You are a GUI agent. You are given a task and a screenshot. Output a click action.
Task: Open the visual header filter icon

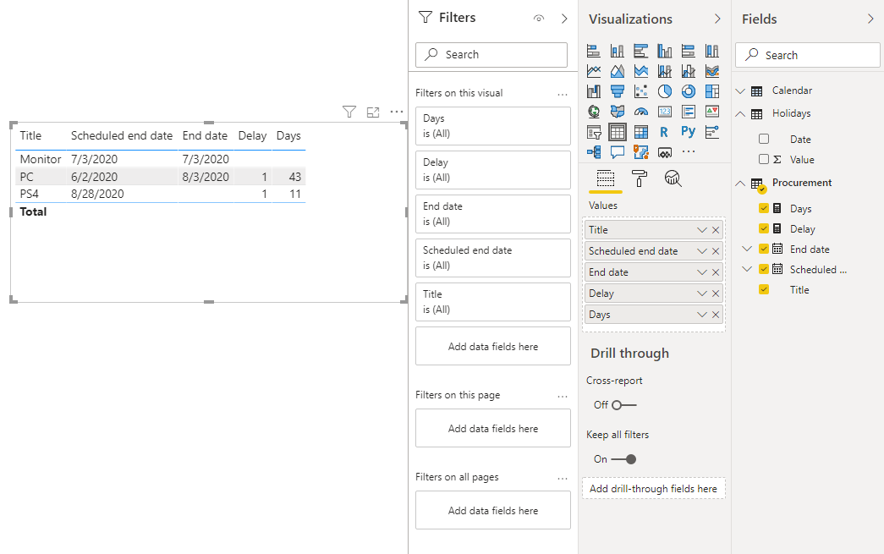[x=349, y=112]
